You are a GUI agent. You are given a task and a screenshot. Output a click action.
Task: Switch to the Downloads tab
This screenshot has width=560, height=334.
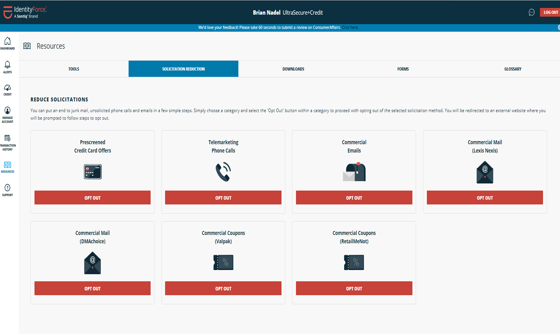click(293, 69)
